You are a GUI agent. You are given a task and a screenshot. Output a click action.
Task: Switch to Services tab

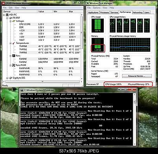point(114,13)
